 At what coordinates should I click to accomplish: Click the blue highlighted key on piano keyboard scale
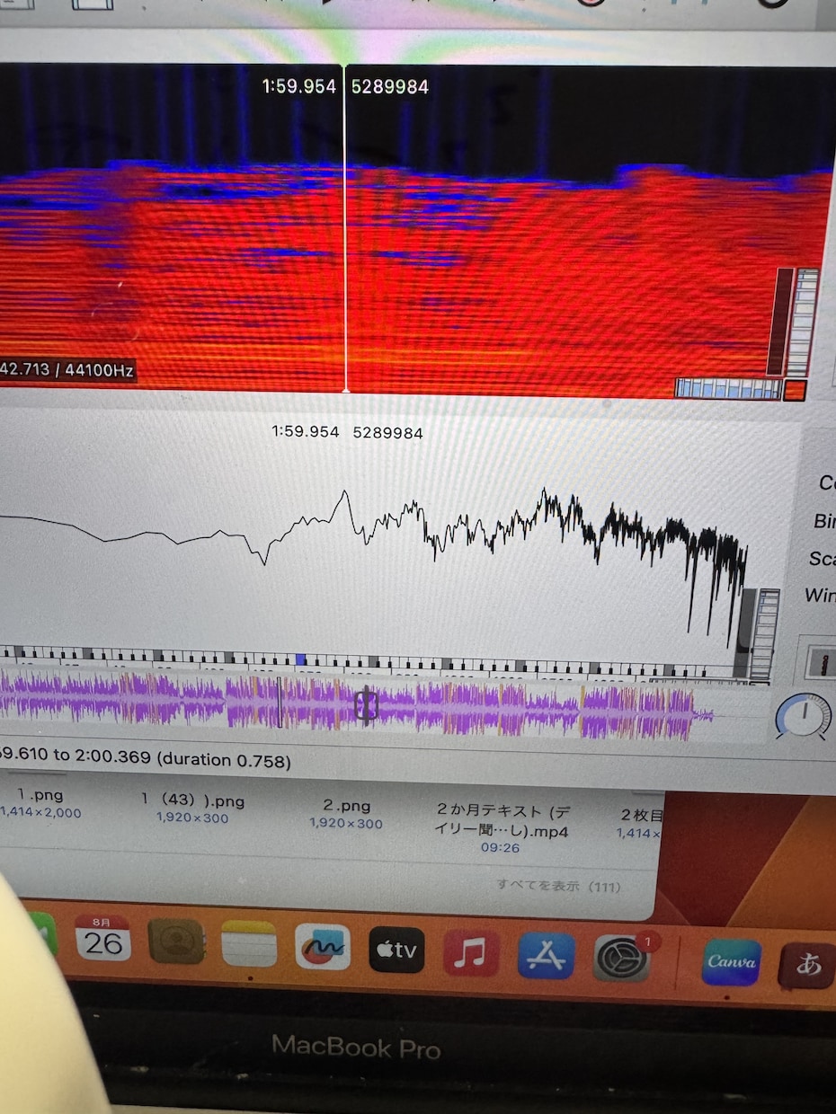tap(300, 659)
